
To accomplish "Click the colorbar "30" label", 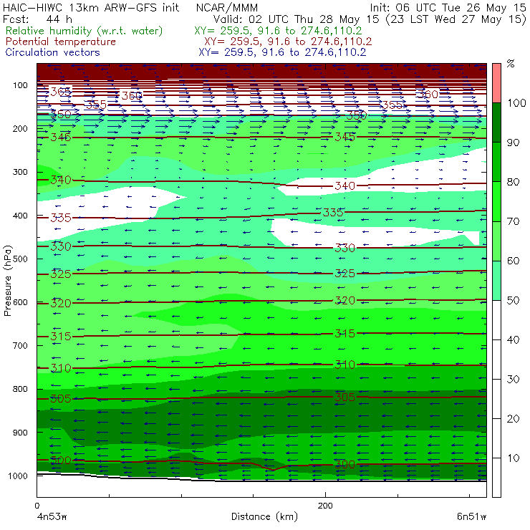I will click(x=513, y=380).
